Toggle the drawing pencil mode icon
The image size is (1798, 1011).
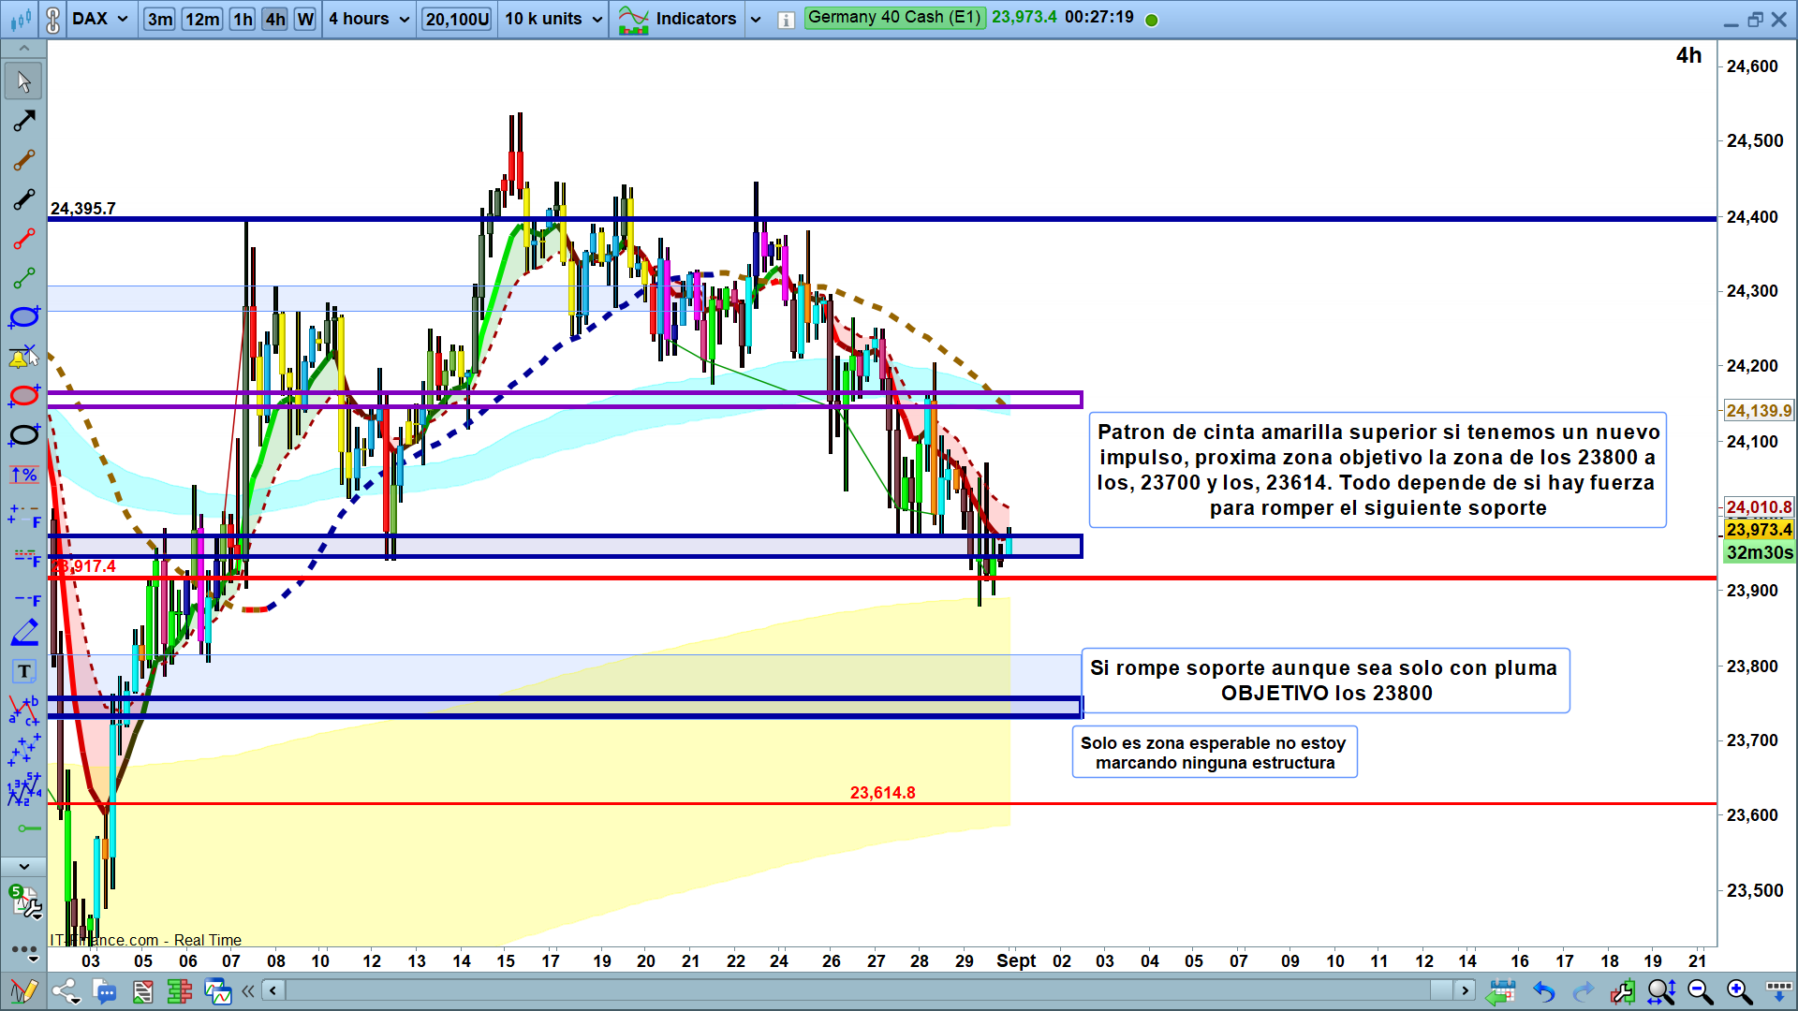tap(23, 991)
